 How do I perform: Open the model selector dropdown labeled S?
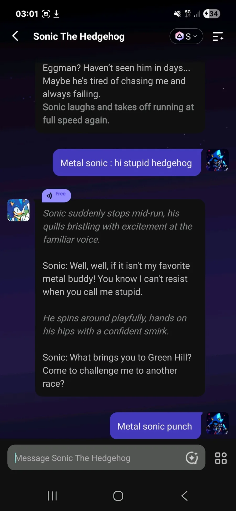(186, 36)
